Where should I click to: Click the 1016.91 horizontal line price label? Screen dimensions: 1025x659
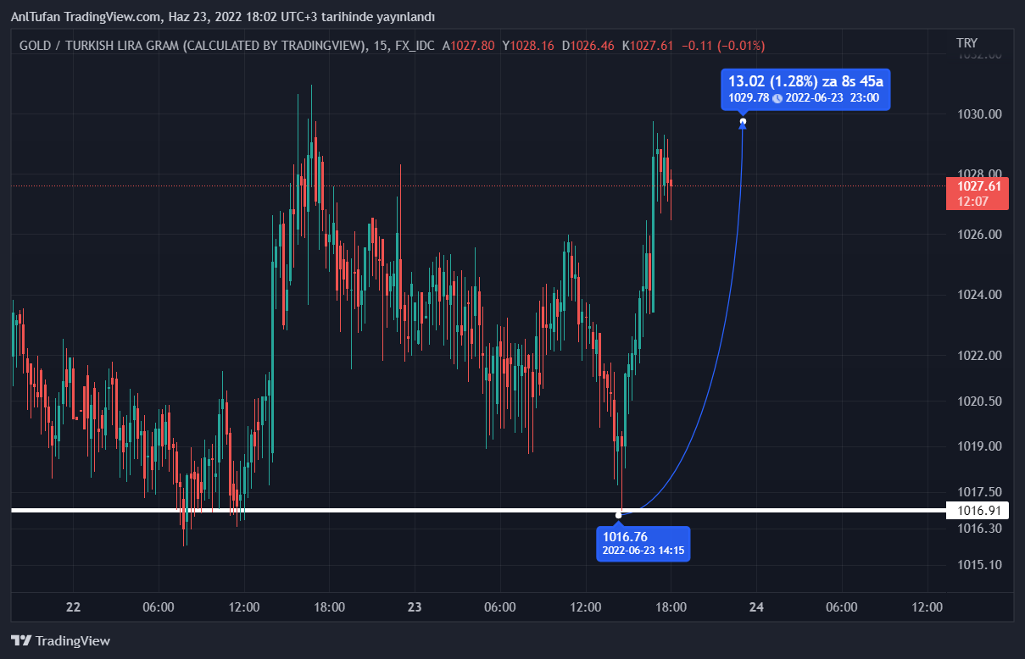979,510
